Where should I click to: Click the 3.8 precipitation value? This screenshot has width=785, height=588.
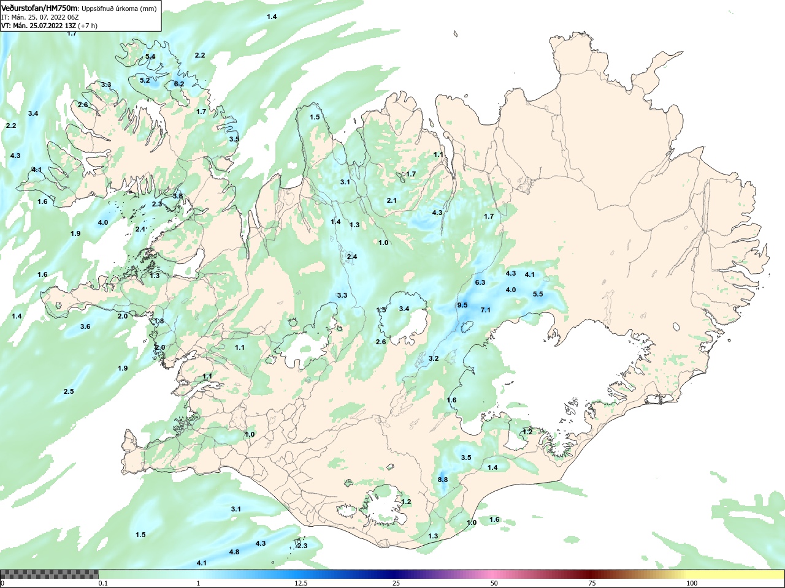(x=178, y=196)
